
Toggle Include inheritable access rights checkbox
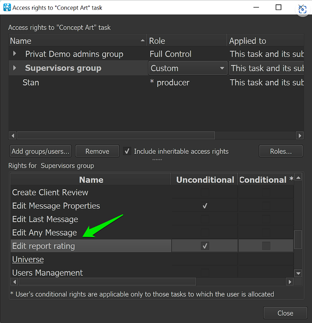click(x=127, y=151)
